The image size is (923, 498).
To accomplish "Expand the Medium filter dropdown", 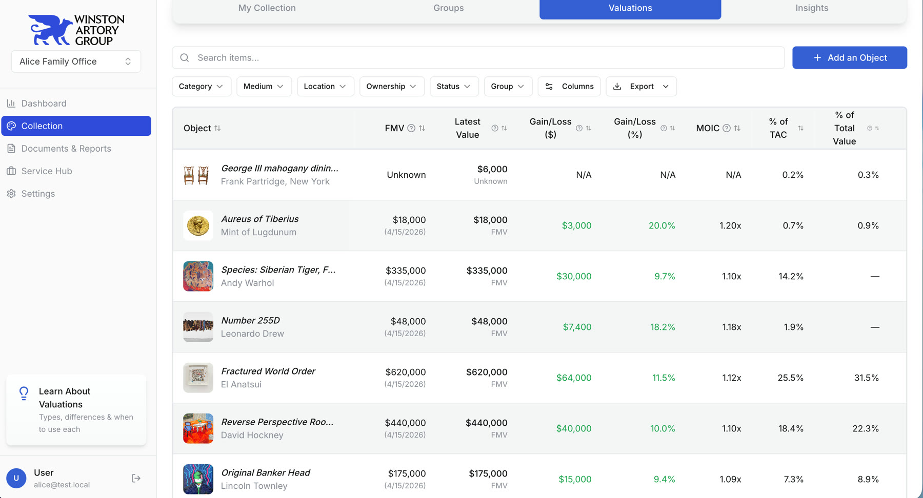I will point(264,86).
